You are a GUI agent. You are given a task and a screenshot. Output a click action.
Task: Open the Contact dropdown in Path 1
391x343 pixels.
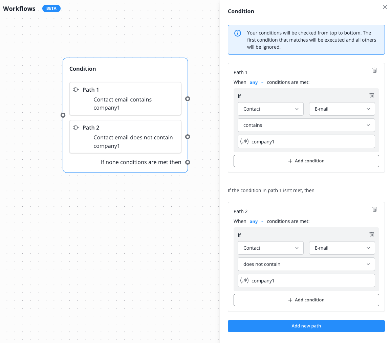(271, 109)
